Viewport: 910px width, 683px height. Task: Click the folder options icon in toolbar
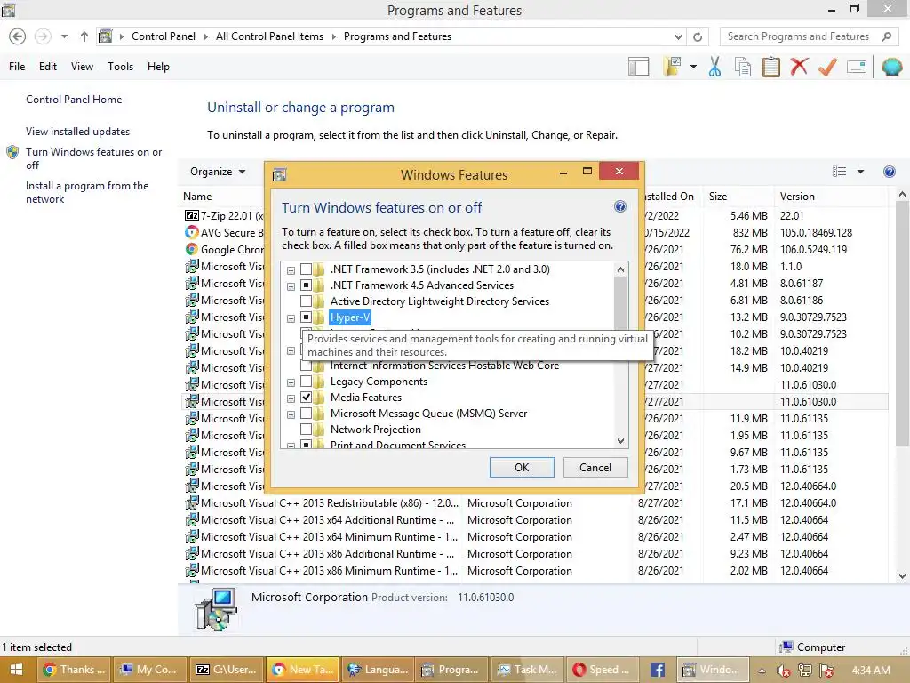click(673, 67)
